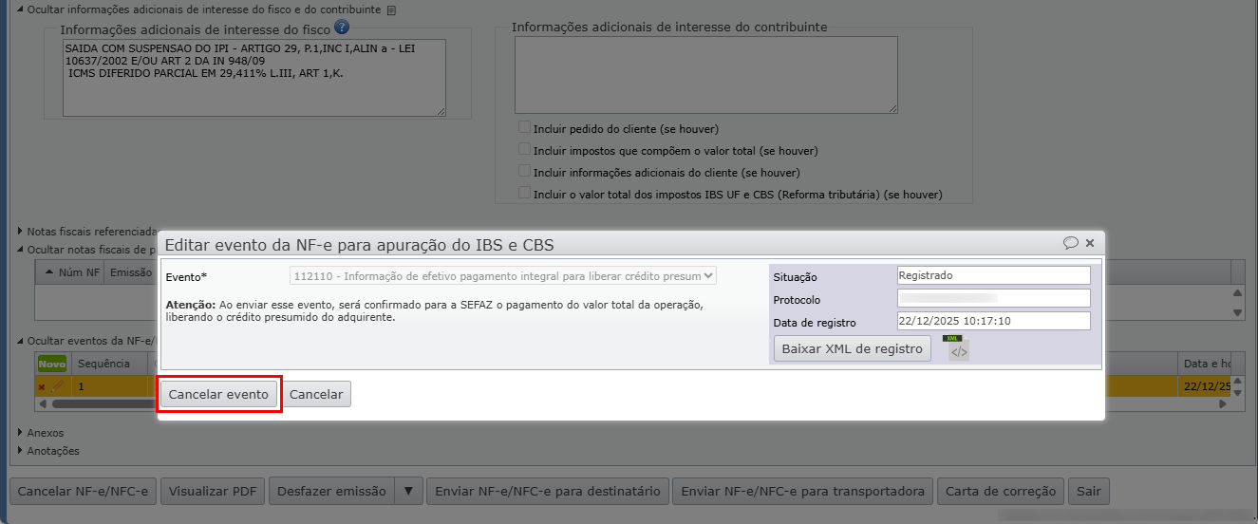The height and width of the screenshot is (524, 1258).
Task: Click the Carta de correção button
Action: tap(1001, 491)
